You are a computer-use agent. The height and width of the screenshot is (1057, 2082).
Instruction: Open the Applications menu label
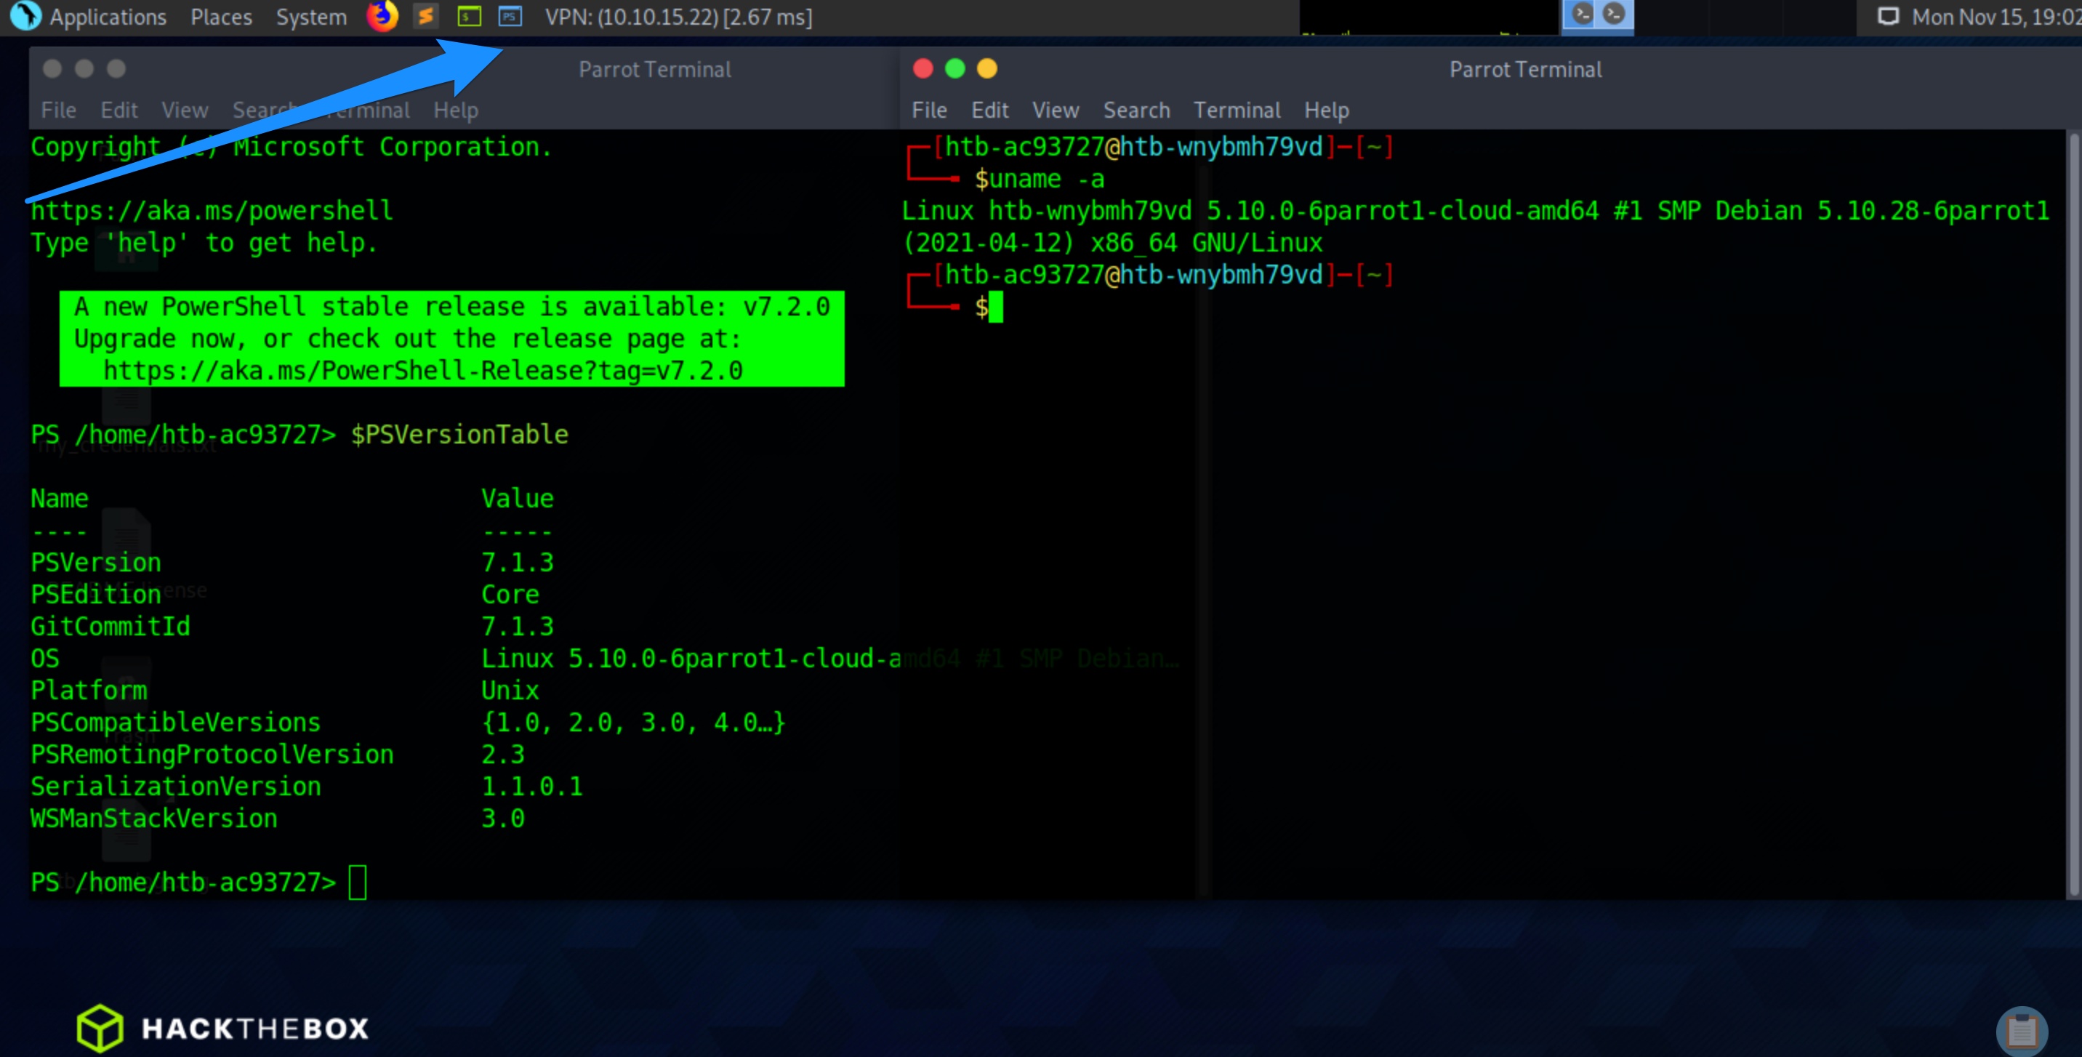pos(108,17)
